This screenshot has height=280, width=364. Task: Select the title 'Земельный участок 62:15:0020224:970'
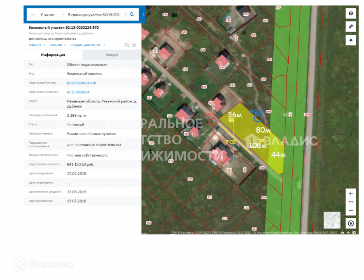[x=64, y=27]
